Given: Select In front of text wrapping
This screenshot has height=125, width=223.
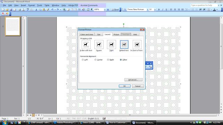Looking at the screenshot, I should pos(137,44).
